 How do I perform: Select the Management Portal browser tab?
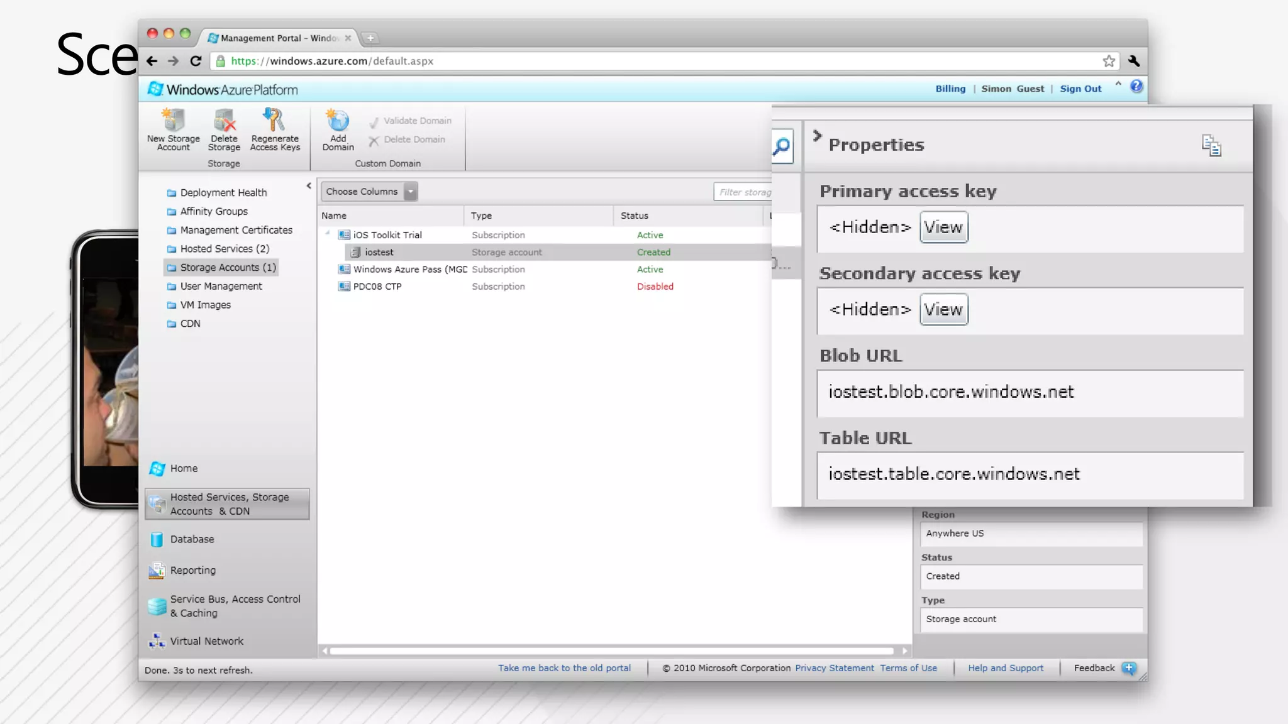point(279,38)
